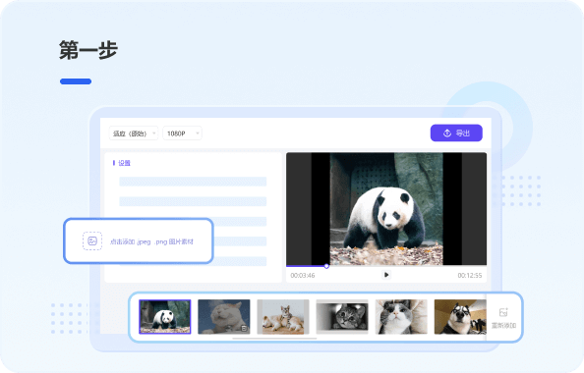Image resolution: width=584 pixels, height=373 pixels.
Task: Play the preview video
Action: click(386, 275)
